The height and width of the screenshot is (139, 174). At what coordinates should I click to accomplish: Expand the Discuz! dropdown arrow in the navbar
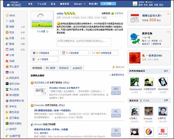(85, 4)
